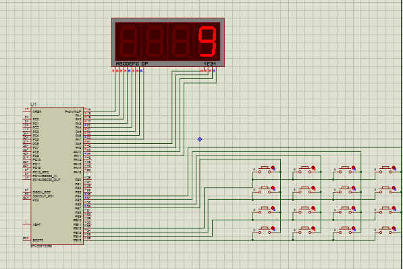Select the push button in row four, column two

tap(305, 230)
